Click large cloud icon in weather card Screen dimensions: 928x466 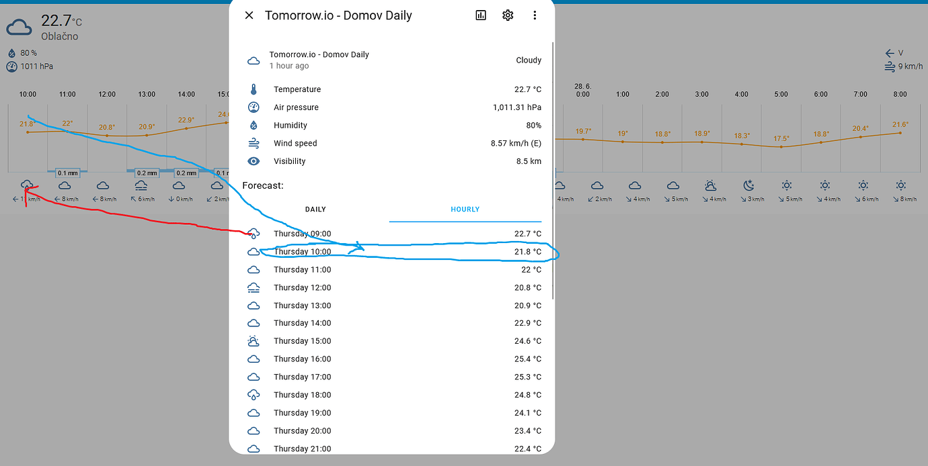coord(20,28)
